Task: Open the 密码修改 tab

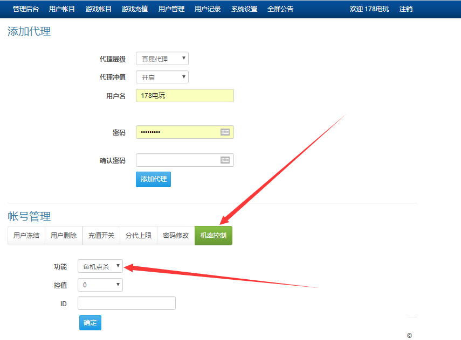Action: 175,235
